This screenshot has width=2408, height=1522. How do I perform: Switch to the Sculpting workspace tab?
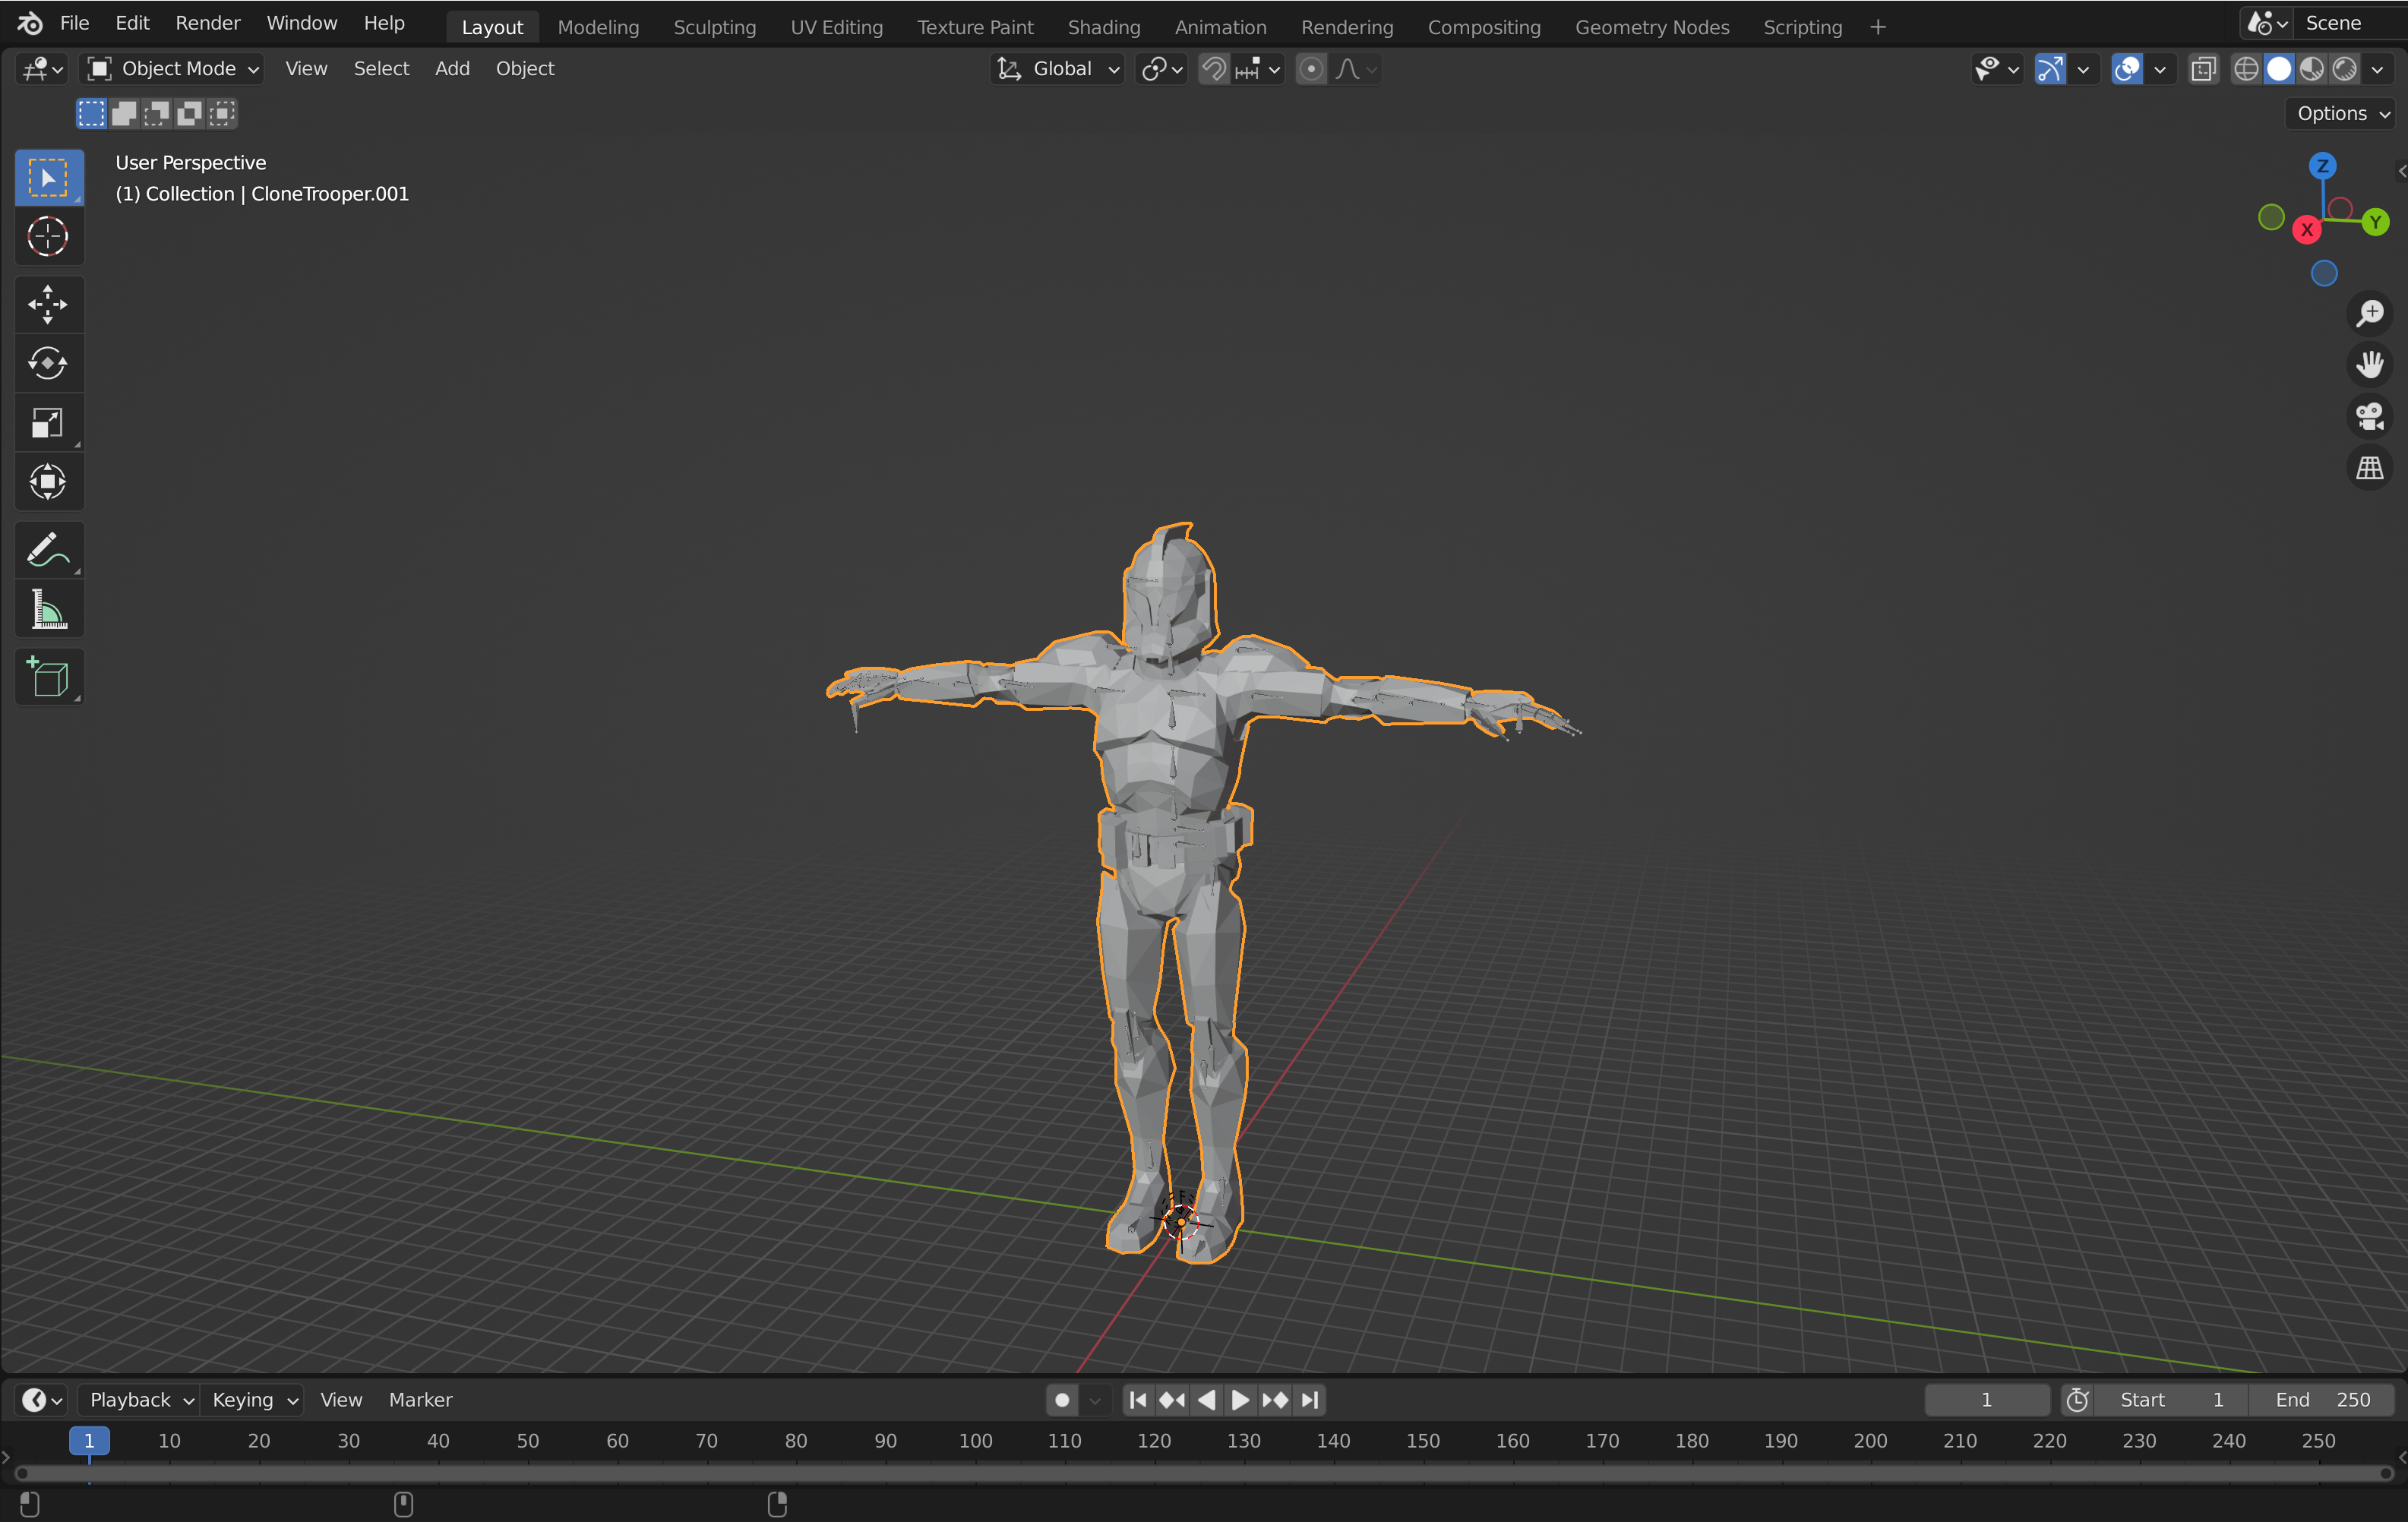click(x=714, y=27)
